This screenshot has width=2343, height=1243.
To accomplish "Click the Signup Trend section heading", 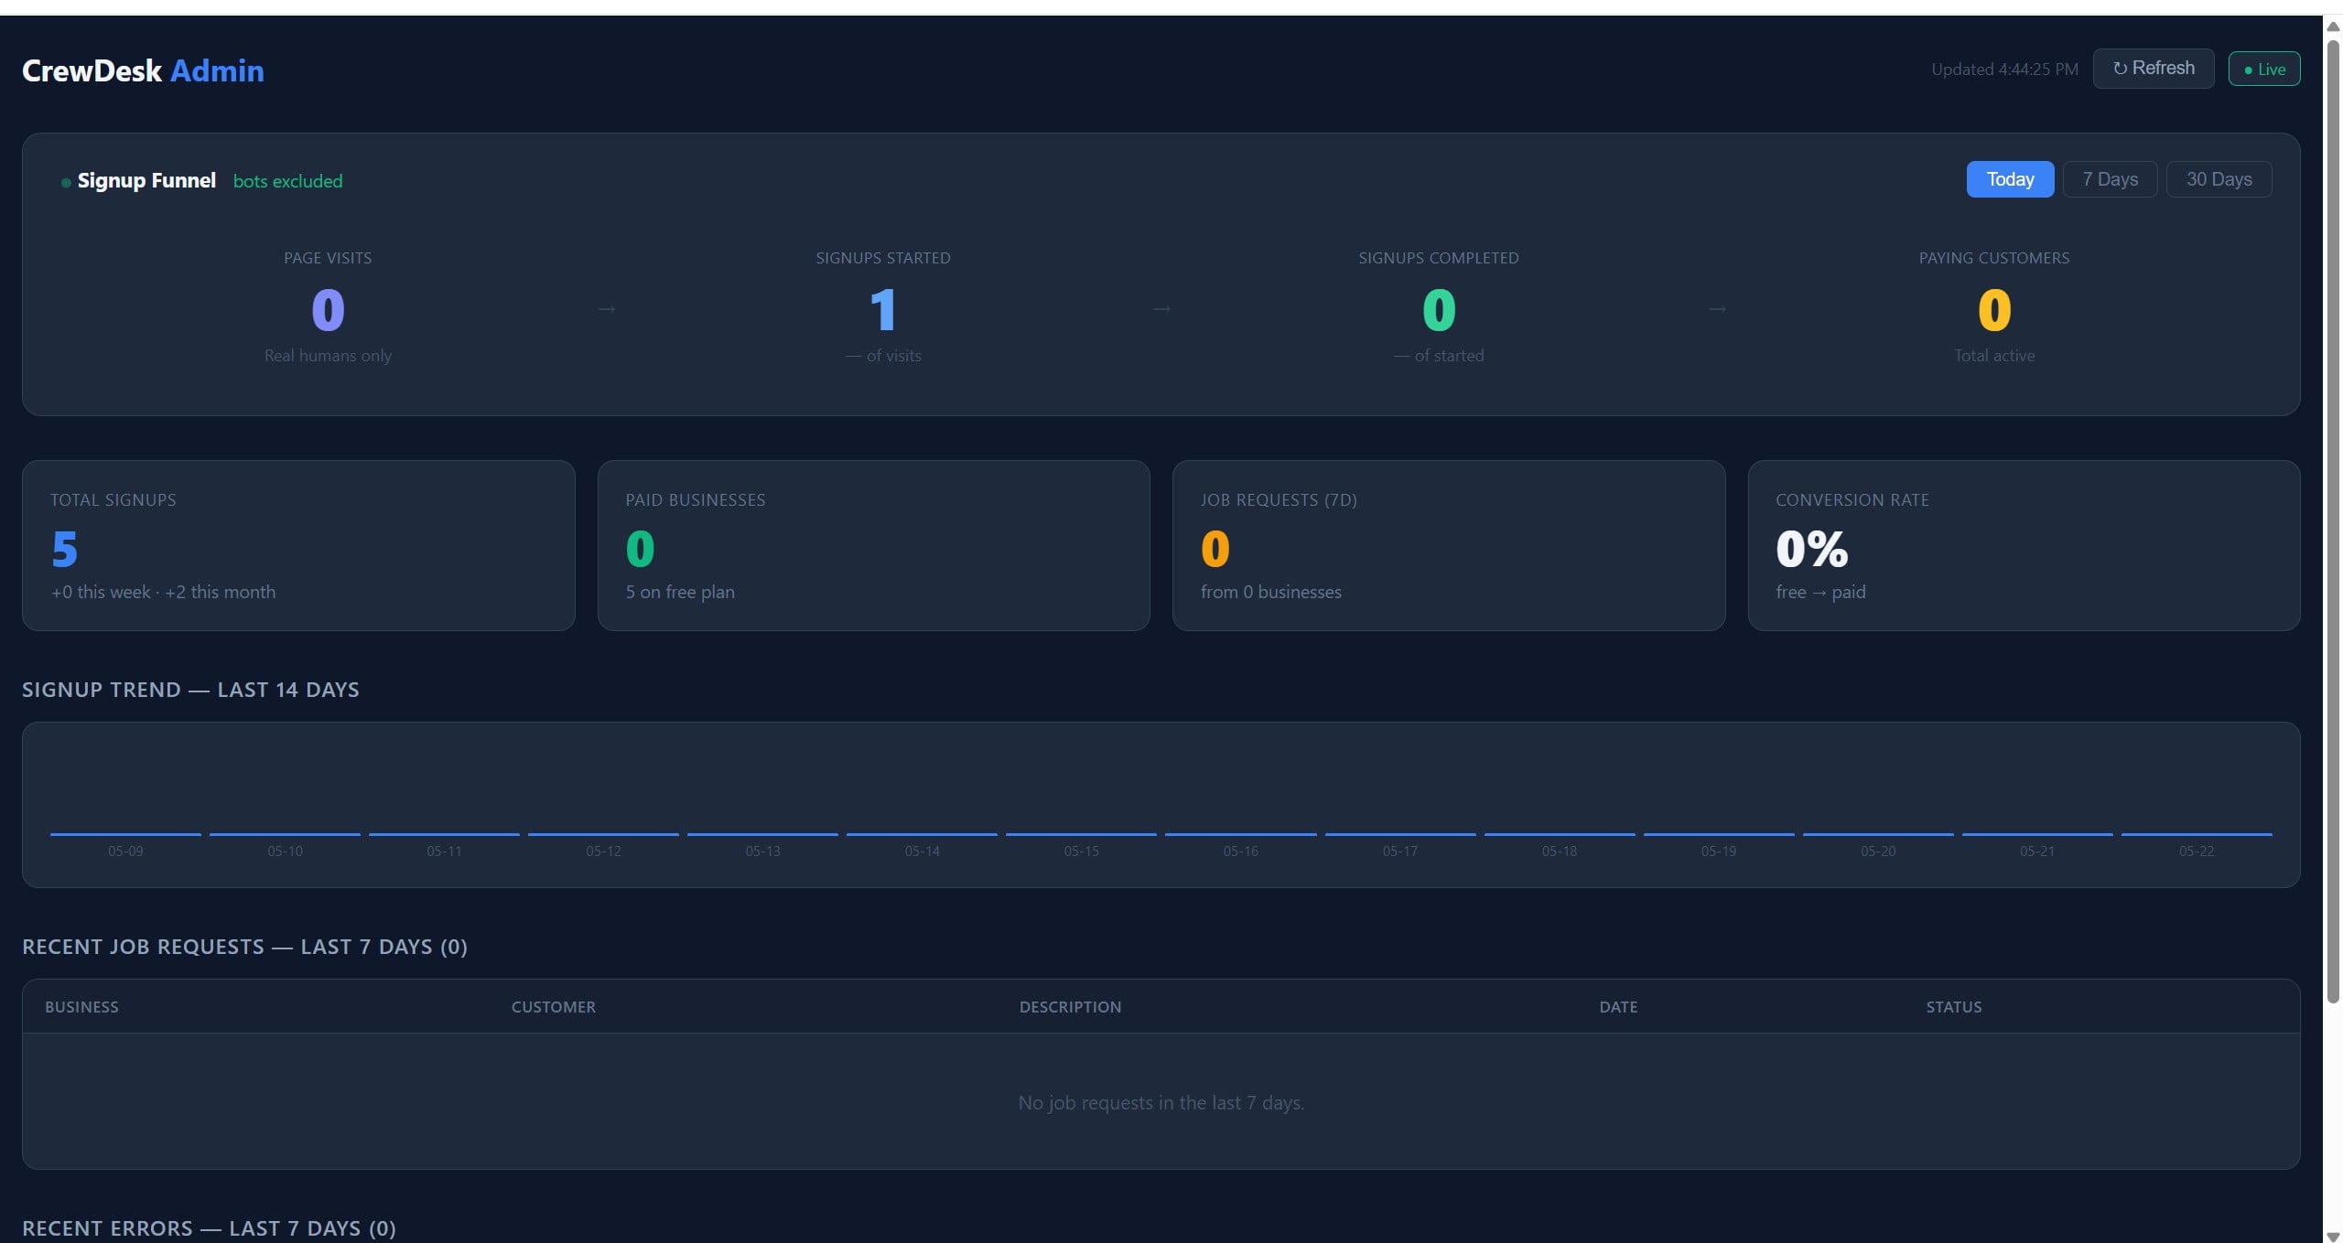I will [x=190, y=690].
